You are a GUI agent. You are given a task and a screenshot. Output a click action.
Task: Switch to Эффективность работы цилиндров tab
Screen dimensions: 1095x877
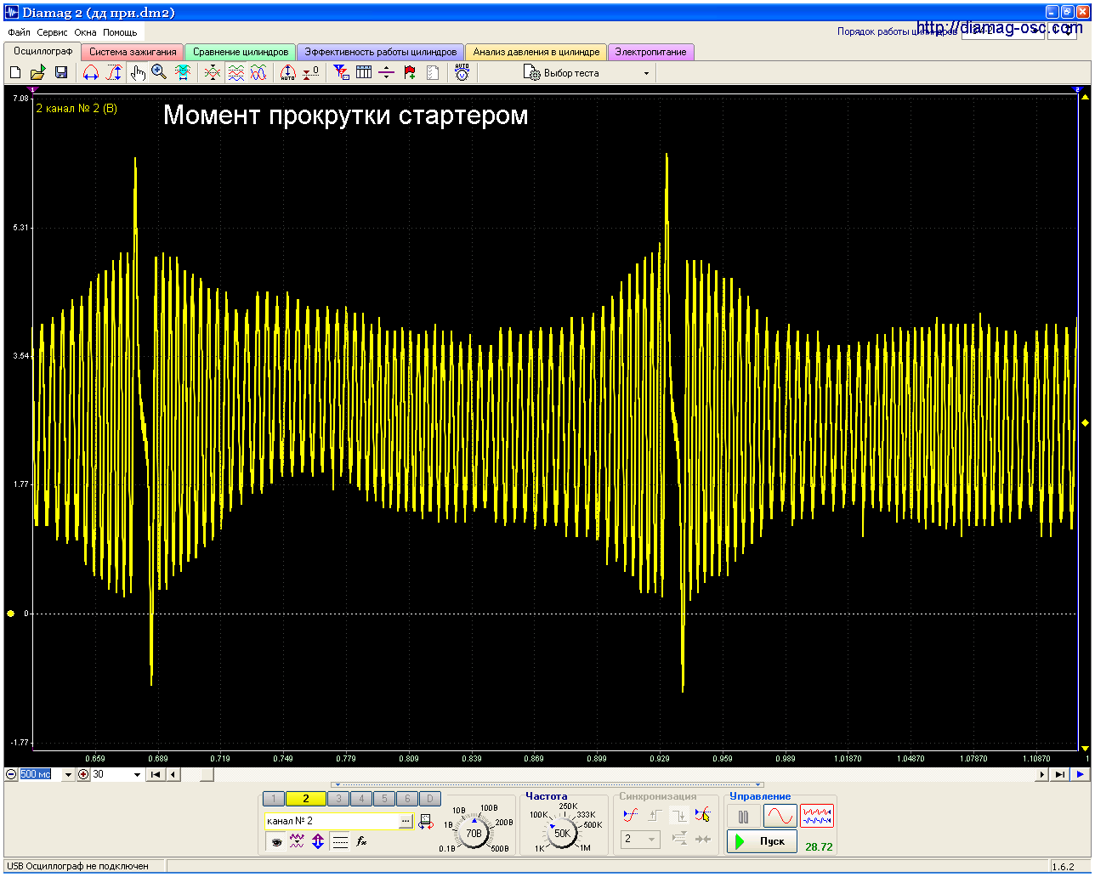click(381, 52)
